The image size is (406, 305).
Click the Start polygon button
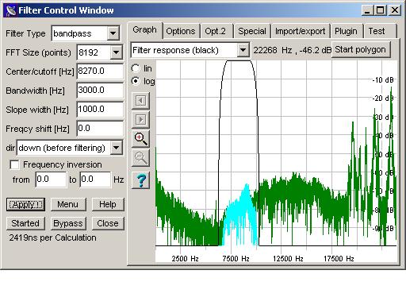tap(361, 49)
